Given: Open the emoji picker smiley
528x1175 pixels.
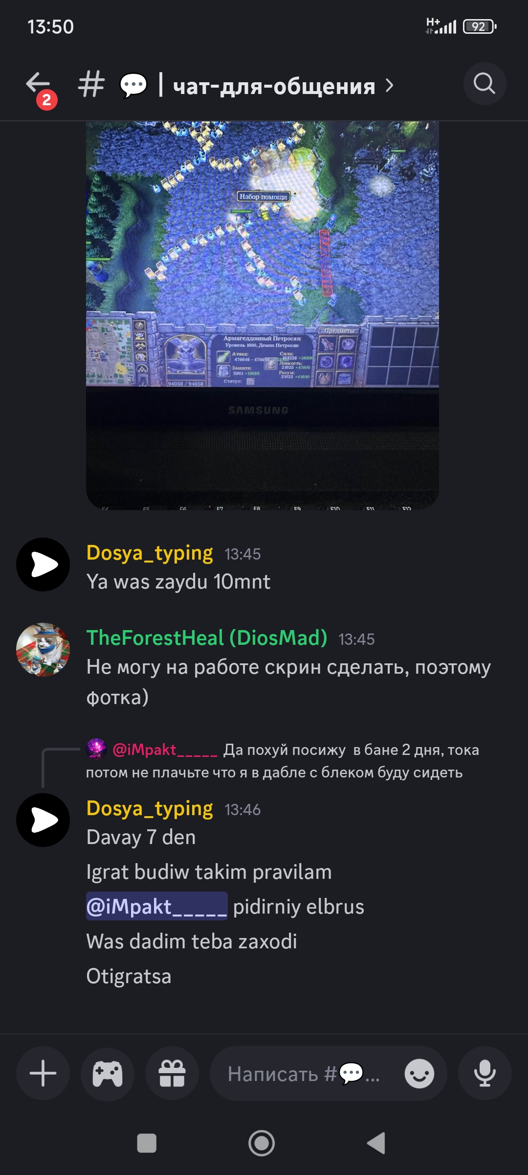Looking at the screenshot, I should pyautogui.click(x=419, y=1074).
